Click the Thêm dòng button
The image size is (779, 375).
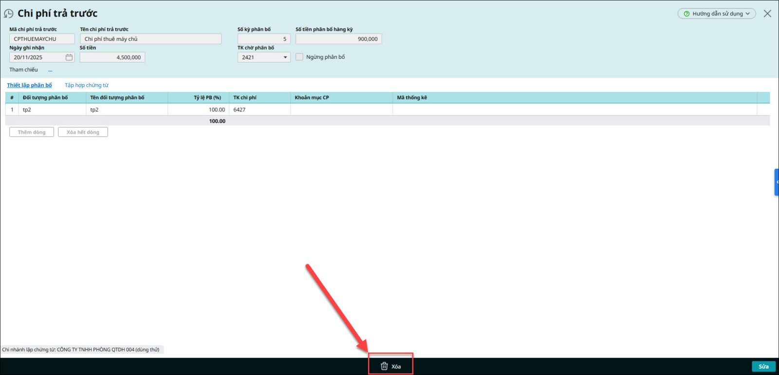point(32,132)
